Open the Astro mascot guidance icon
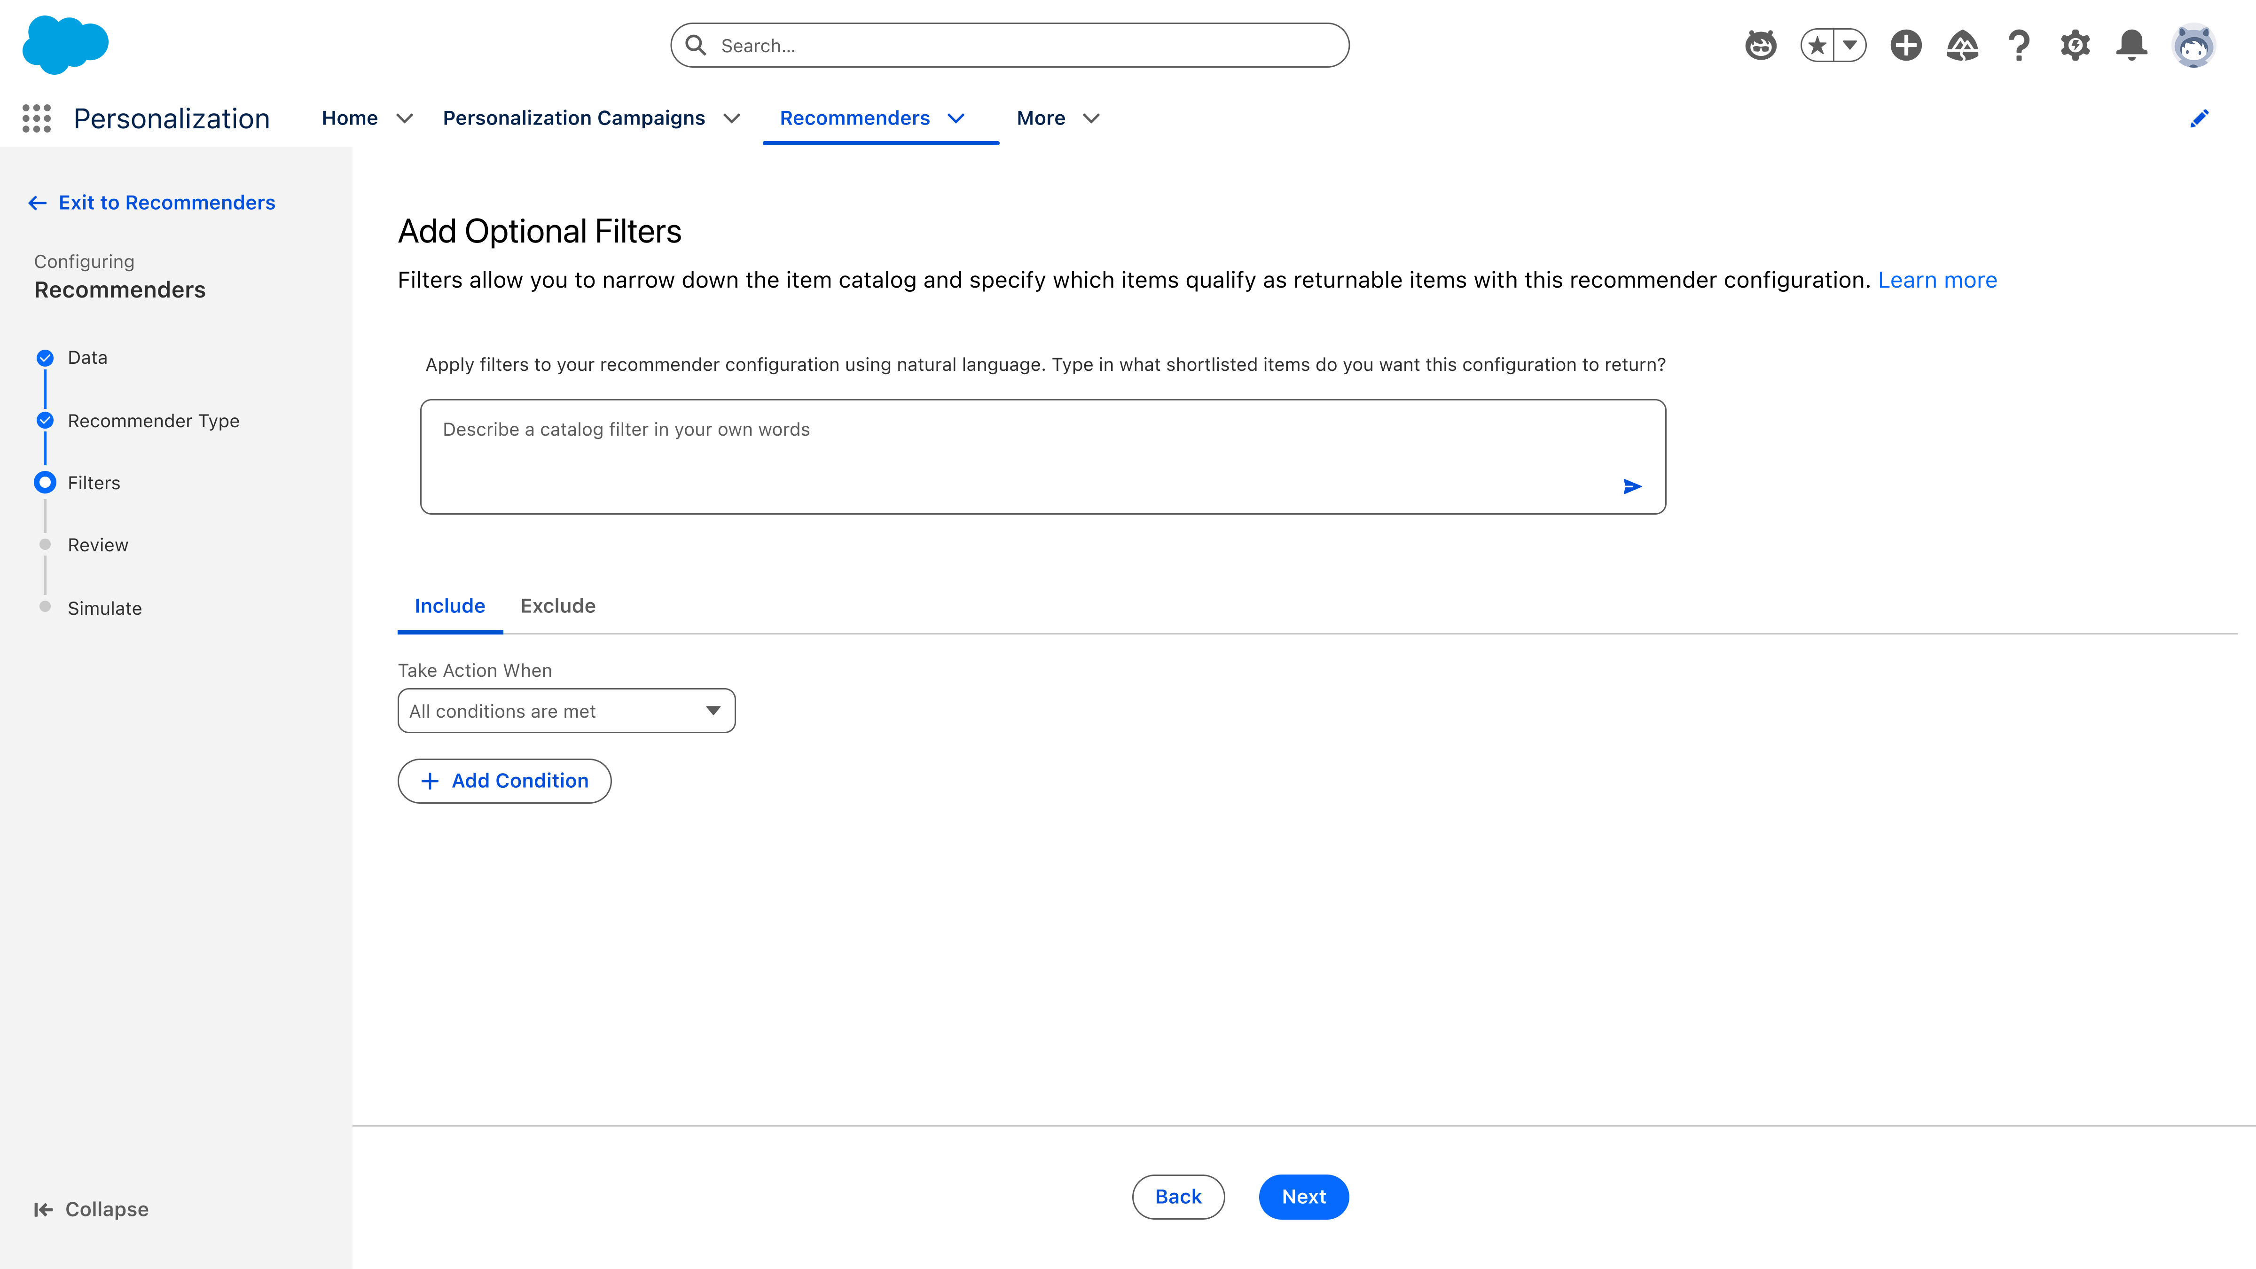 [1760, 46]
